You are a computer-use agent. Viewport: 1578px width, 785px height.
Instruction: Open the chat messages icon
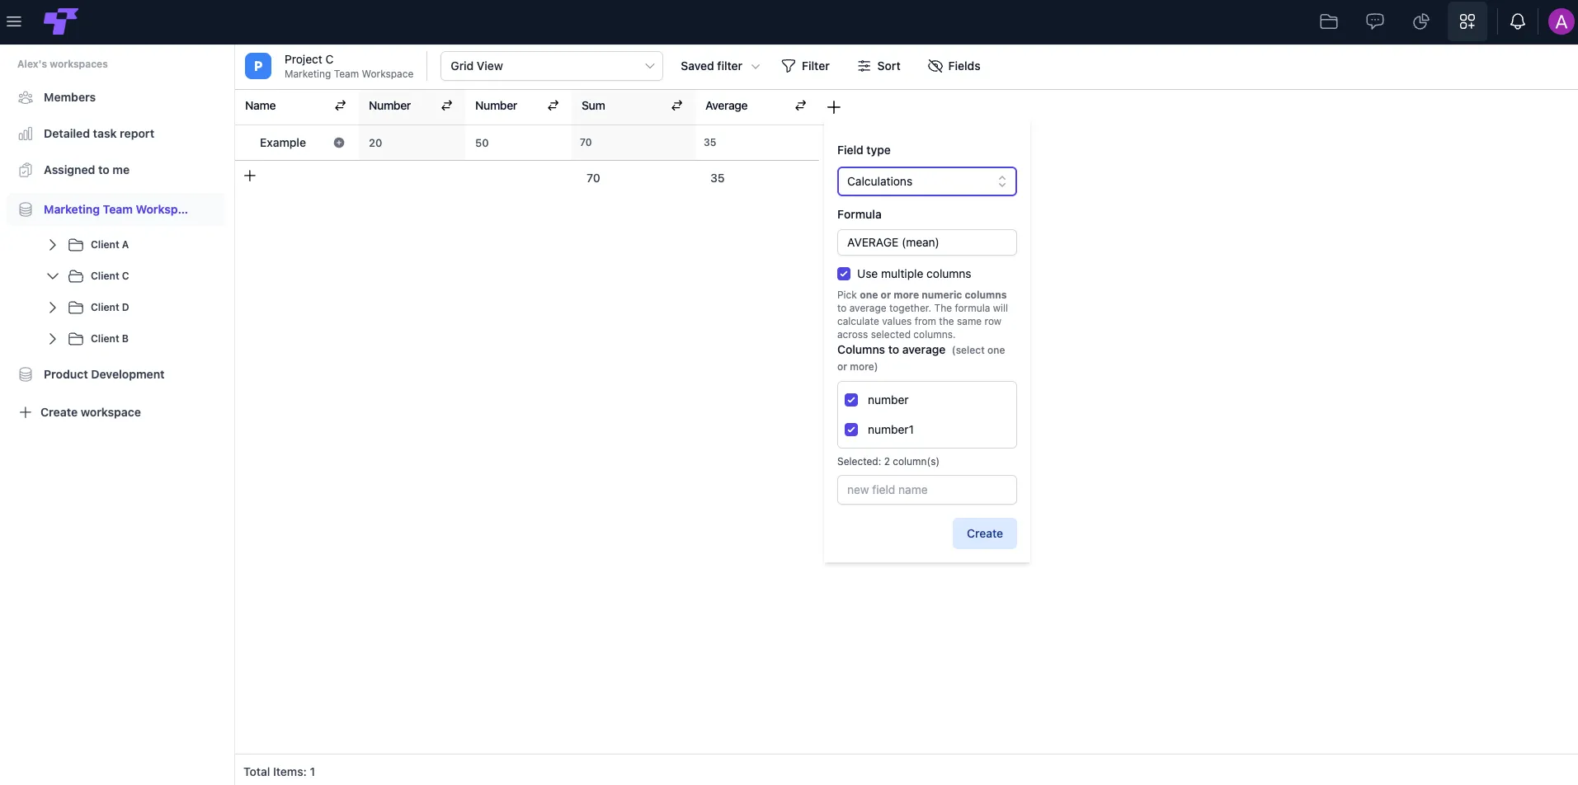coord(1375,22)
